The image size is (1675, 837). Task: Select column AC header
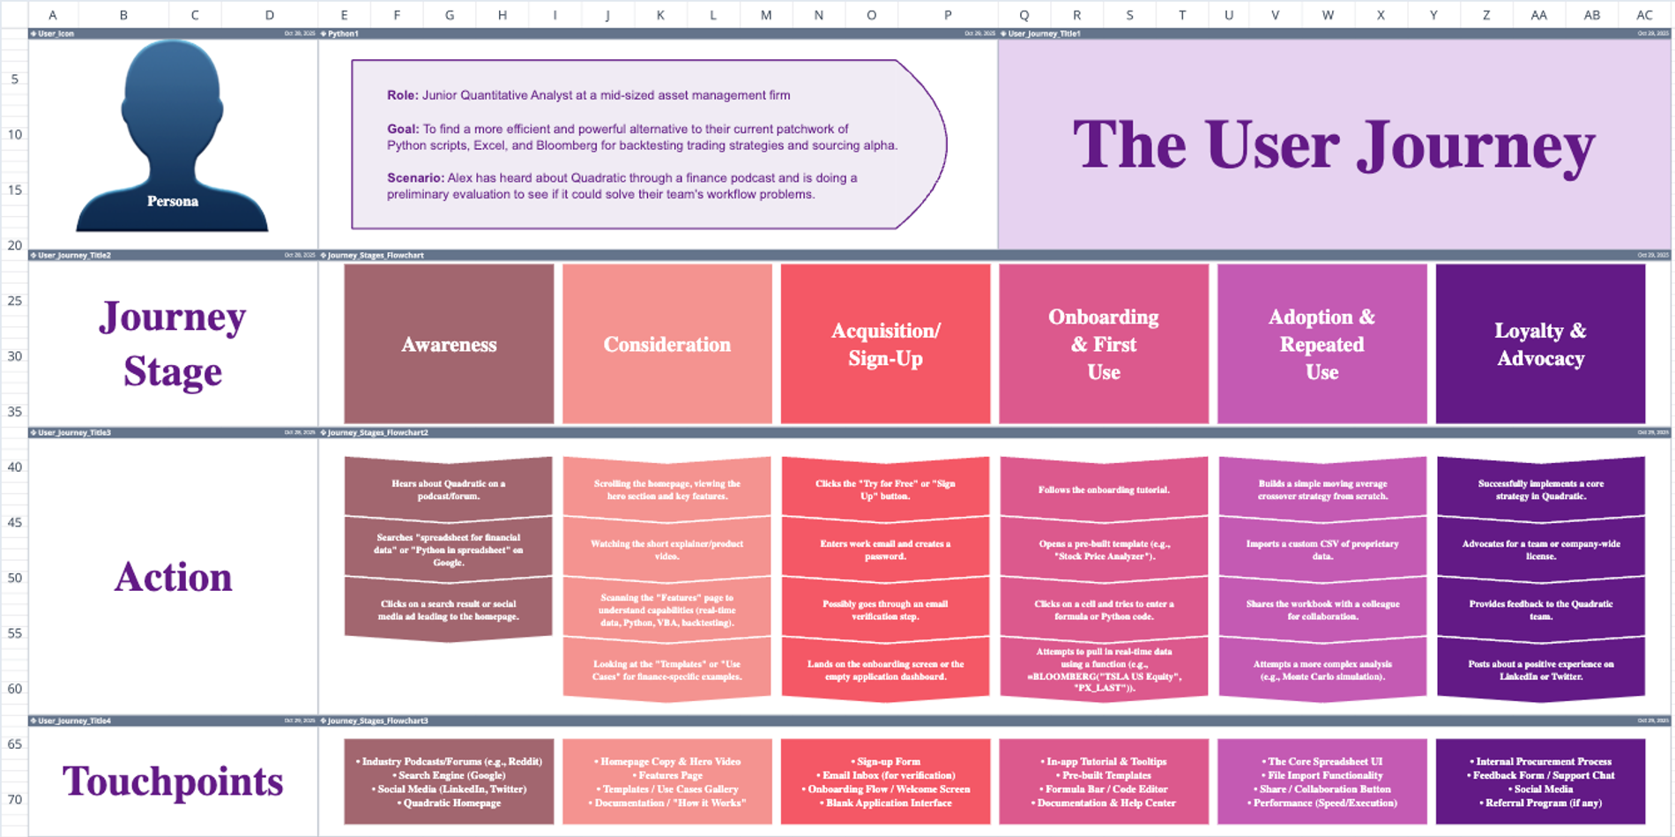coord(1644,14)
